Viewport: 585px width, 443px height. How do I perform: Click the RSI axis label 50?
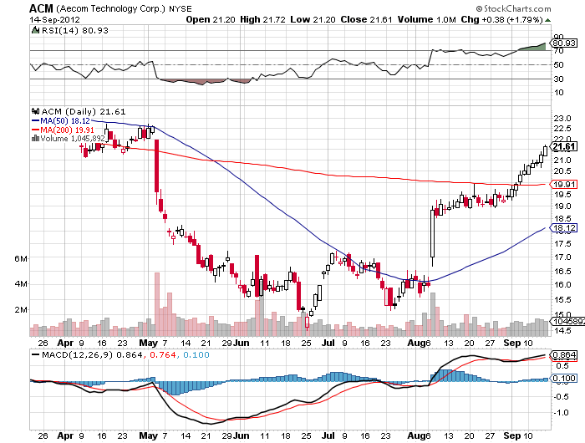(x=558, y=65)
